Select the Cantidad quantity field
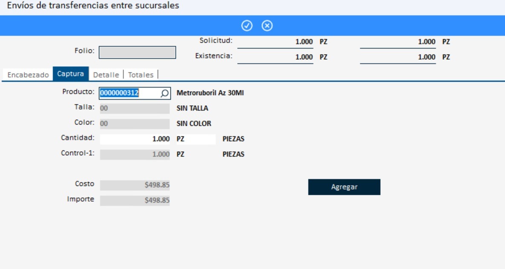The width and height of the screenshot is (505, 269). click(135, 139)
